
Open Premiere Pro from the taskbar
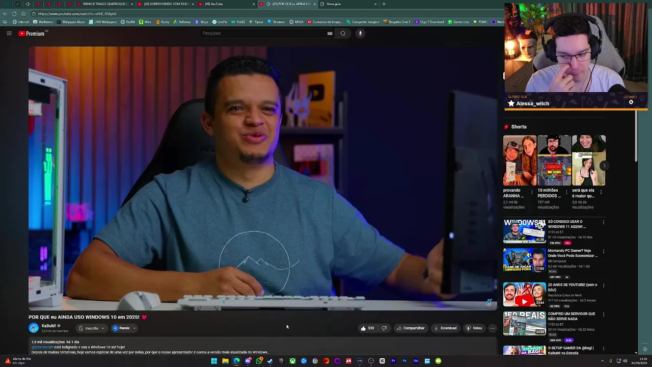coord(393,361)
